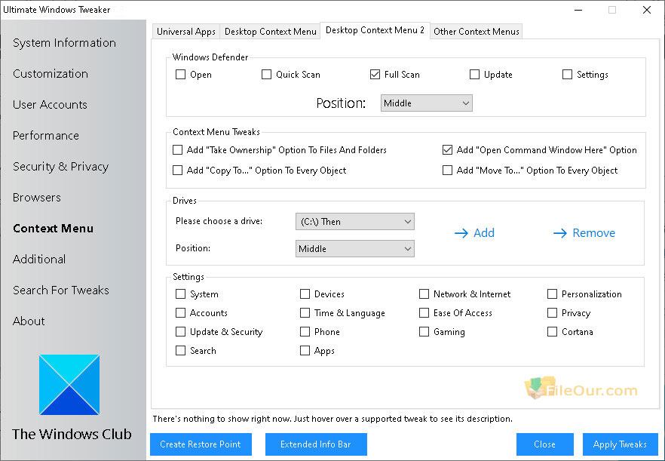Check the Cortana settings checkbox

pyautogui.click(x=552, y=331)
